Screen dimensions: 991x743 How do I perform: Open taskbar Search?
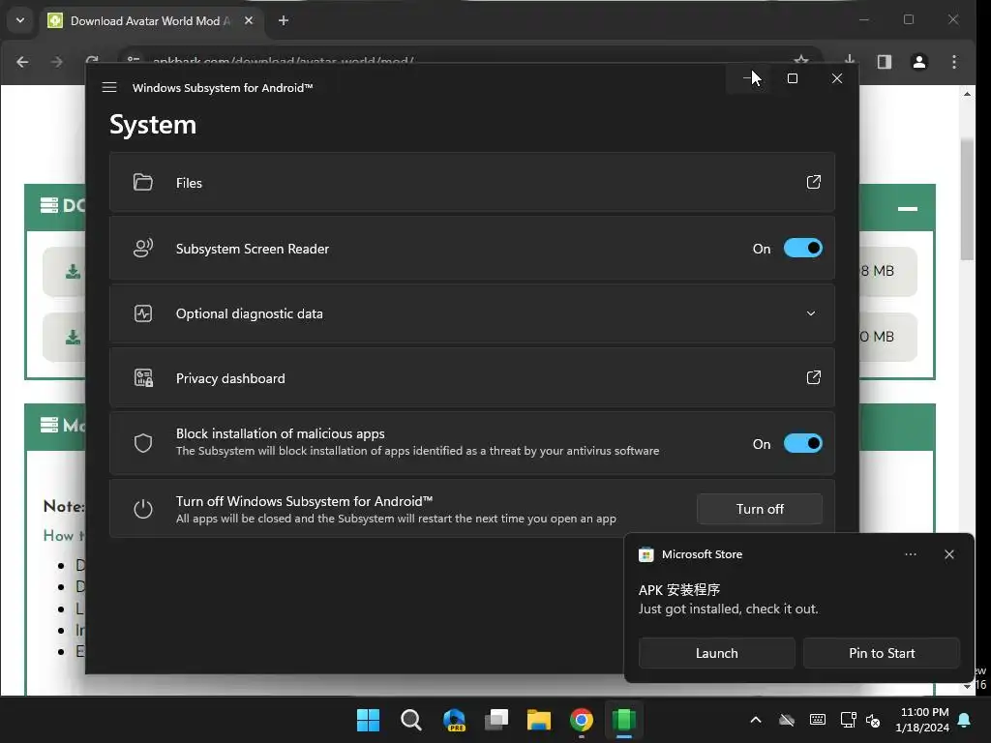tap(410, 720)
